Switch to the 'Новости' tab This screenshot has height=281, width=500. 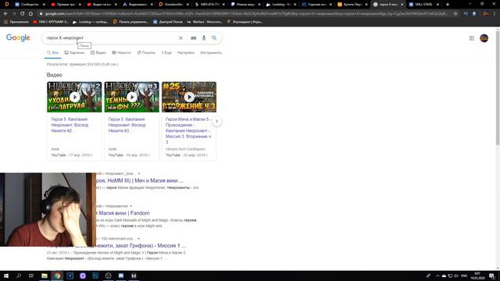(x=121, y=52)
